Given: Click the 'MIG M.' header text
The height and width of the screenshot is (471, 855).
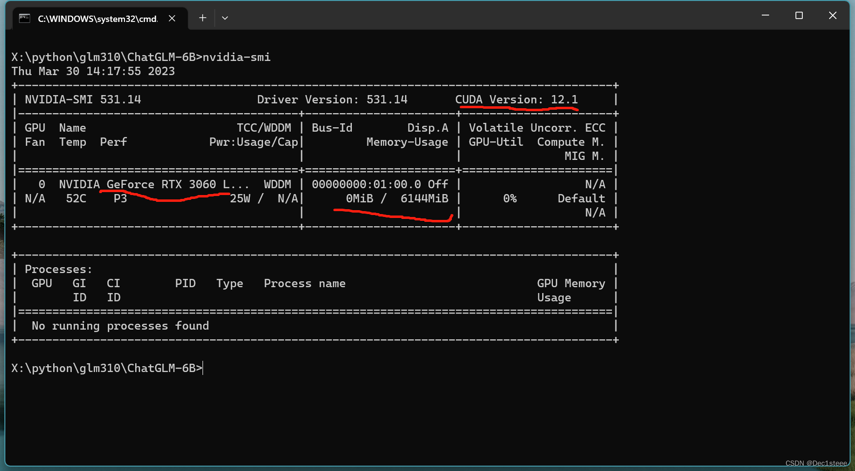Looking at the screenshot, I should tap(585, 156).
